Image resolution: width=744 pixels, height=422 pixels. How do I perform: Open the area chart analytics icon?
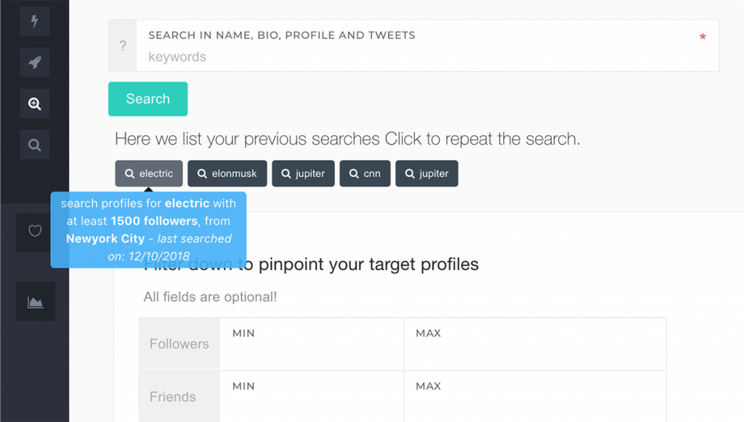click(36, 301)
